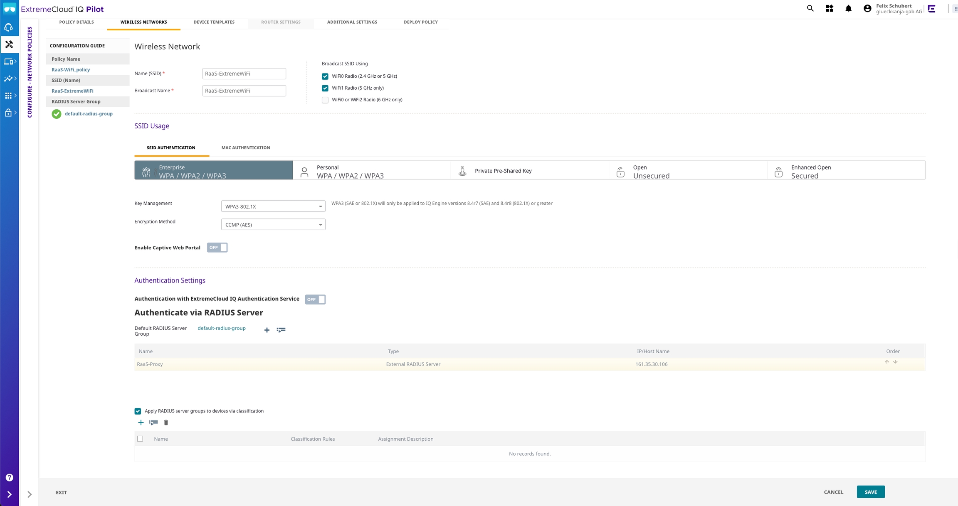The height and width of the screenshot is (506, 958).
Task: Open the Encryption Method dropdown
Action: click(273, 225)
